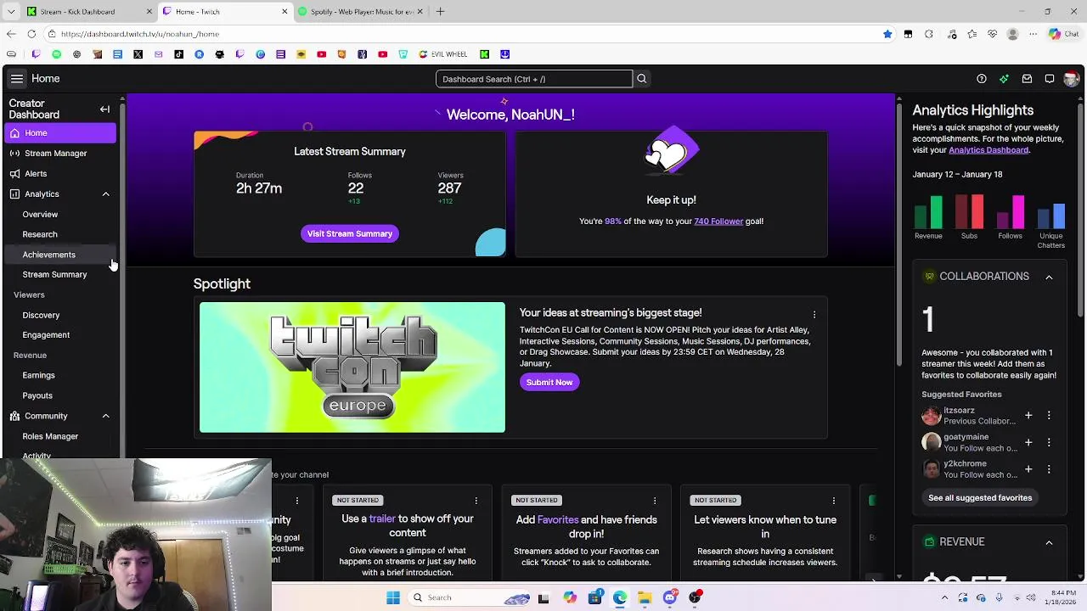The width and height of the screenshot is (1087, 611).
Task: Collapse the Analytics section in sidebar
Action: (106, 194)
